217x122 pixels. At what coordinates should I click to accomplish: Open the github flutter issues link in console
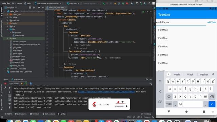pos(106,92)
